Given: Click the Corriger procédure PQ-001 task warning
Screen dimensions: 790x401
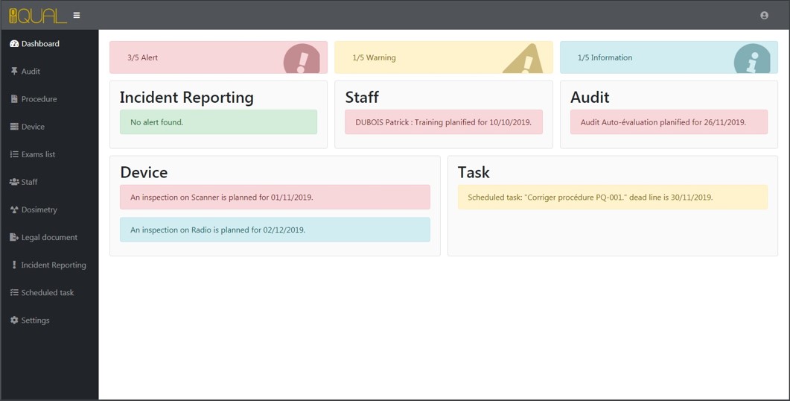Looking at the screenshot, I should pyautogui.click(x=613, y=198).
